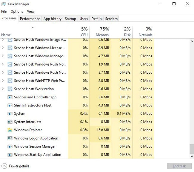Click the Windows Session Manager icon
Image resolution: width=194 pixels, height=172 pixels.
click(x=10, y=146)
